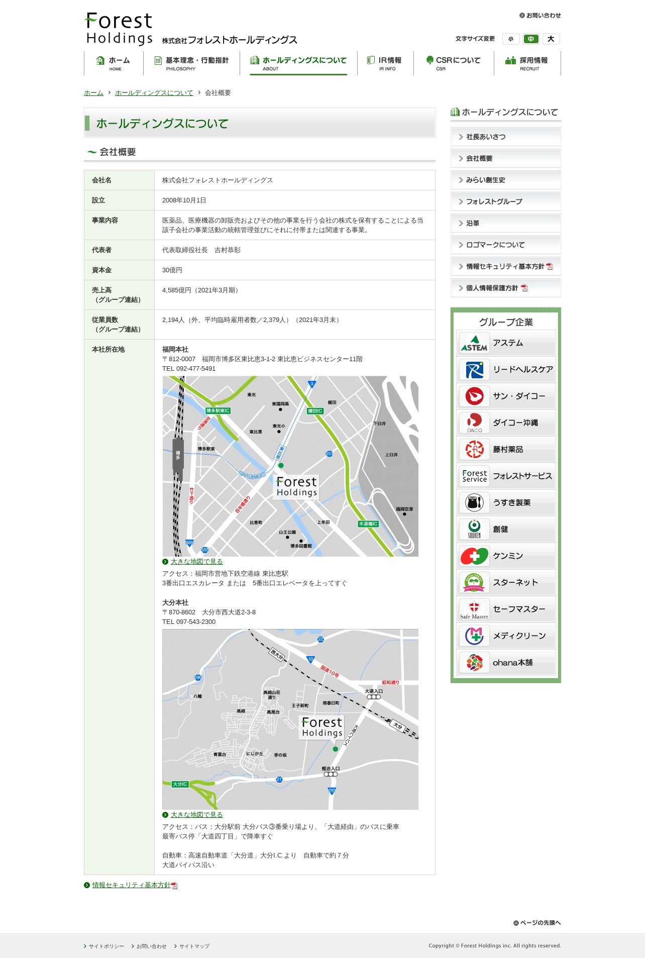Open 個人情報保護方針 sidebar item
The image size is (645, 958).
coord(506,288)
